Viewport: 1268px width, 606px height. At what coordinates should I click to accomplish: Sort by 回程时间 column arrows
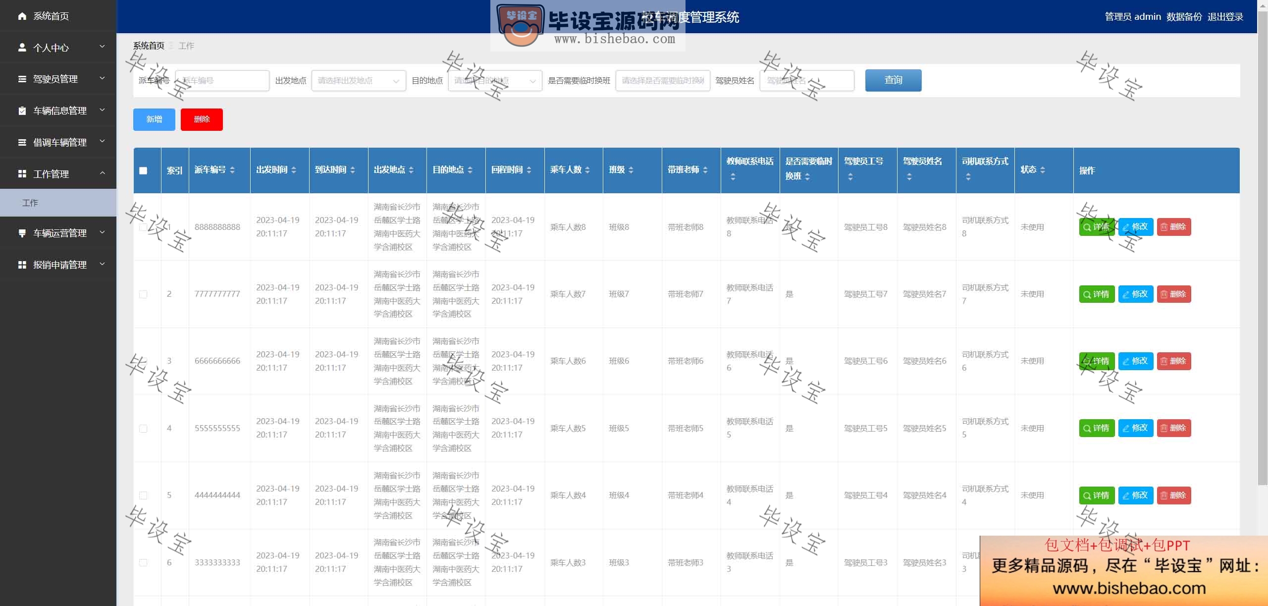529,170
